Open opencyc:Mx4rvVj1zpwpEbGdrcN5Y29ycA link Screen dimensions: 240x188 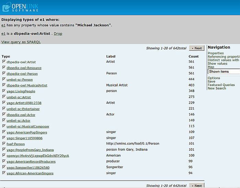pyautogui.click(x=38, y=156)
